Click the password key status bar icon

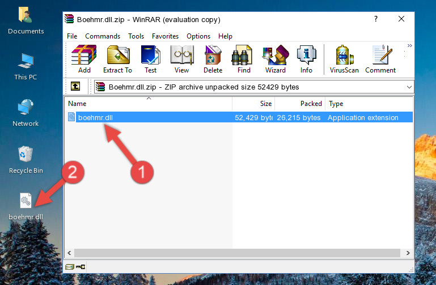coord(81,267)
